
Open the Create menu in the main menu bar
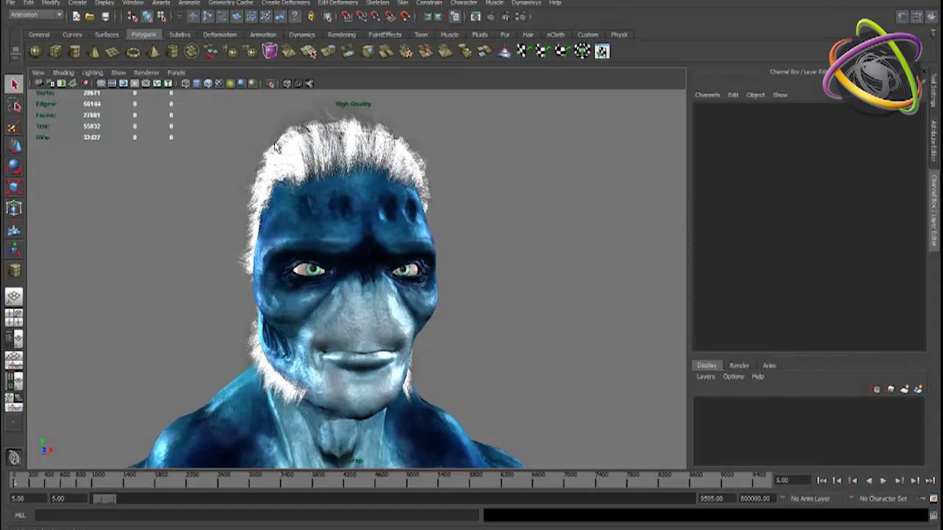[77, 3]
